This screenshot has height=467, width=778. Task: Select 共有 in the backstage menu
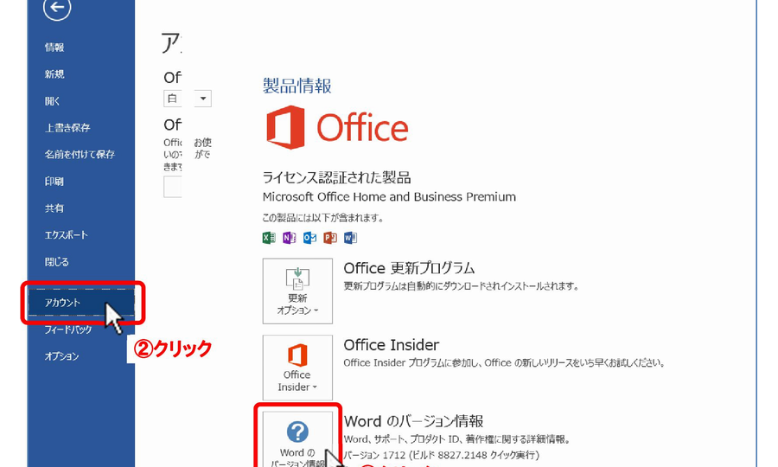pyautogui.click(x=54, y=208)
